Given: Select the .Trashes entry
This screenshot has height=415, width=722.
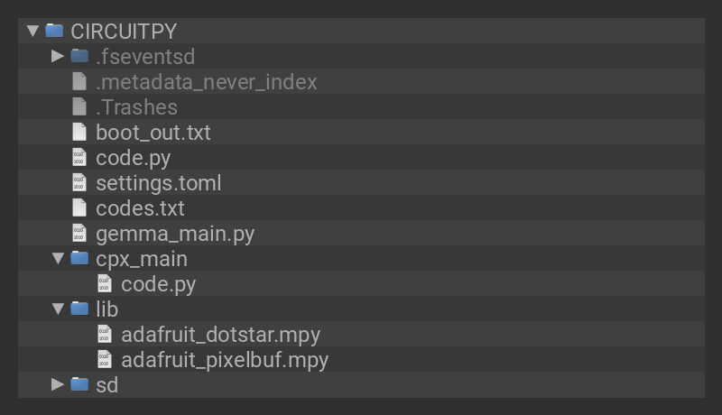Looking at the screenshot, I should pyautogui.click(x=136, y=106).
